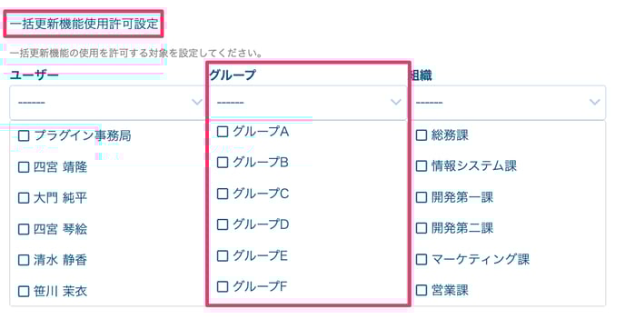Open the ユーザー dropdown selector
This screenshot has height=329, width=625.
107,103
